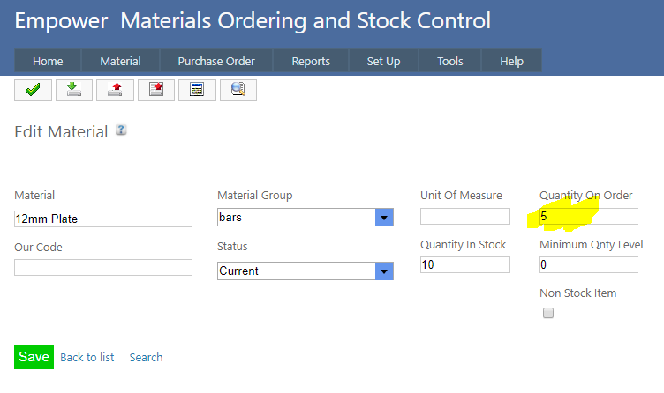
Task: Open the Home menu
Action: pyautogui.click(x=48, y=61)
